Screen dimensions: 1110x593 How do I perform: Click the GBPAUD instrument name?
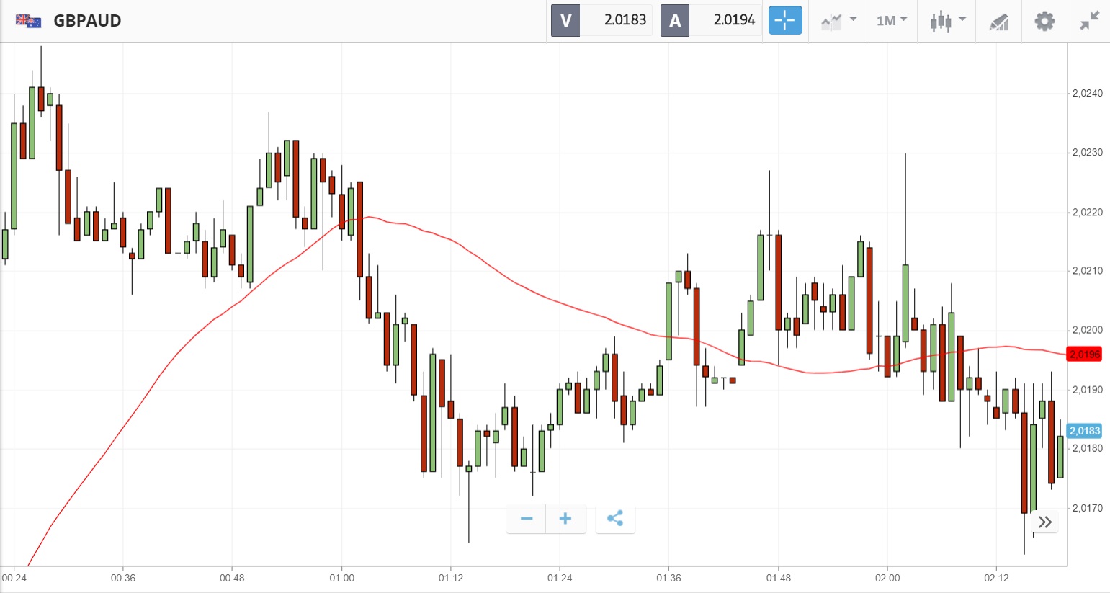coord(87,20)
